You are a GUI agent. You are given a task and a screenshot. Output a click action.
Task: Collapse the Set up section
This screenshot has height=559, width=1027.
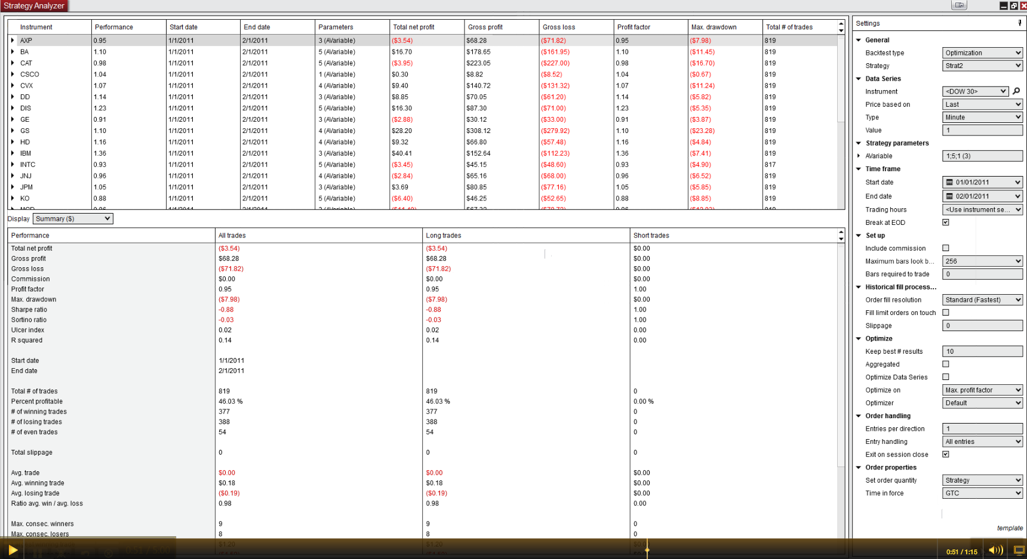[859, 236]
